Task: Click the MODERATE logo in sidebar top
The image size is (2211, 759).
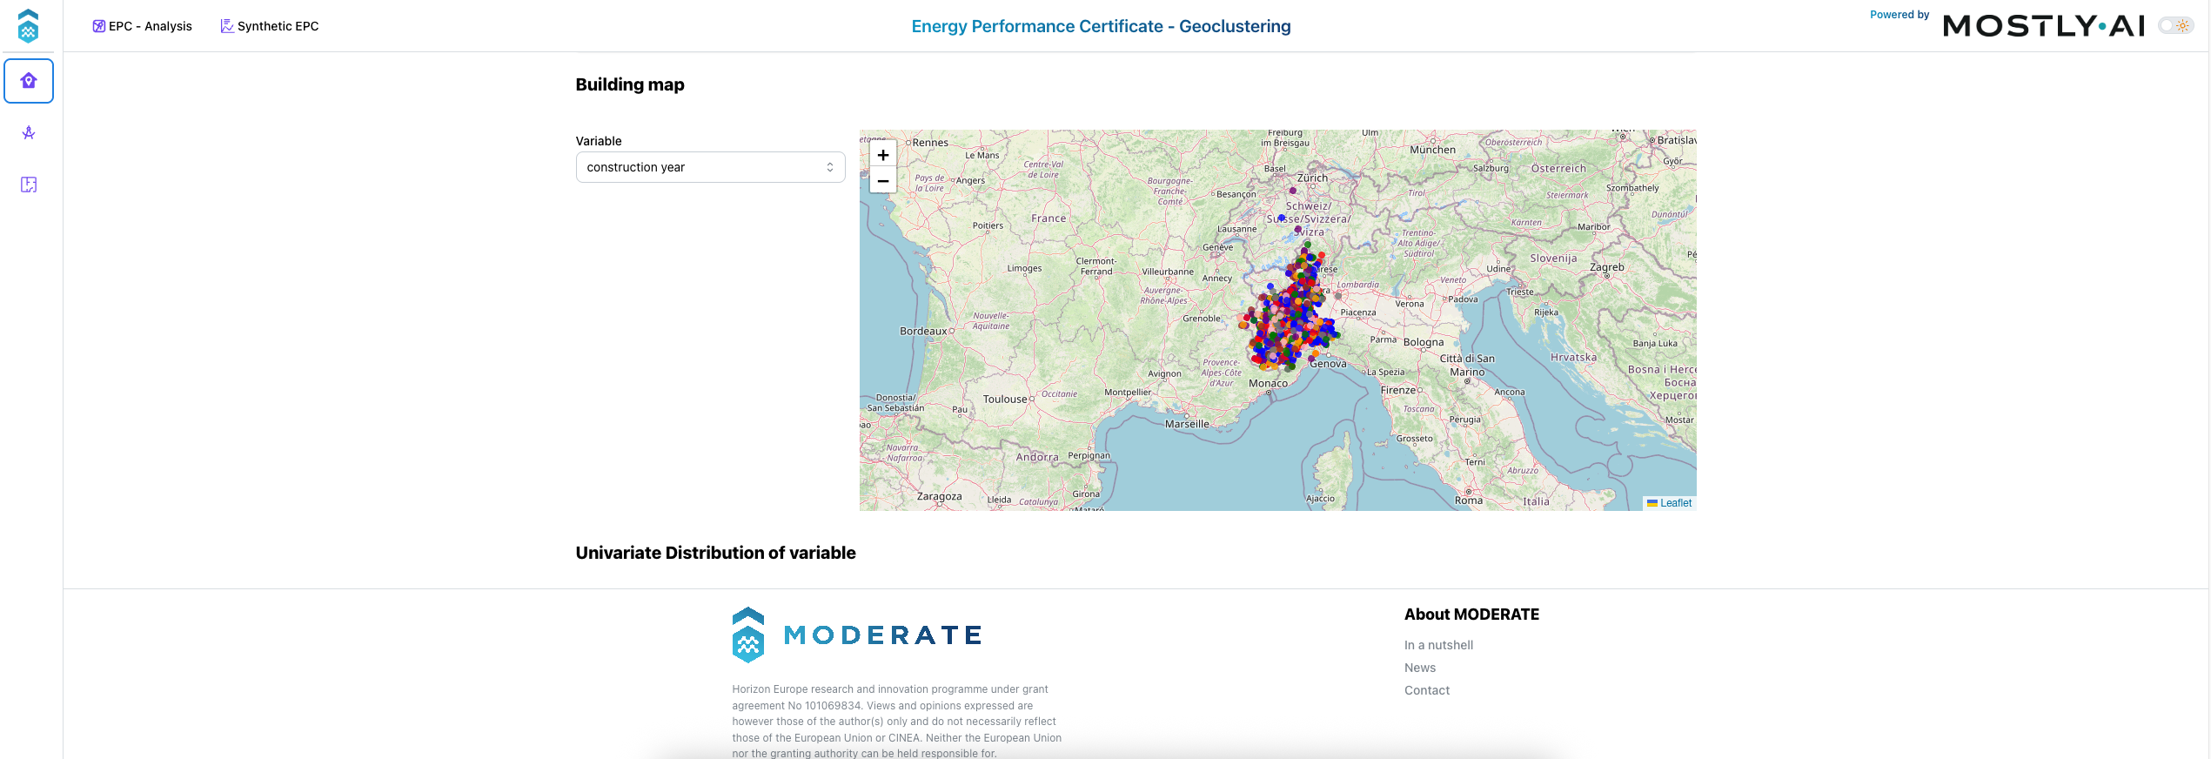Action: pos(28,25)
